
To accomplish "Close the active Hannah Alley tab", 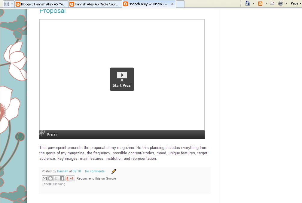I will [172, 4].
